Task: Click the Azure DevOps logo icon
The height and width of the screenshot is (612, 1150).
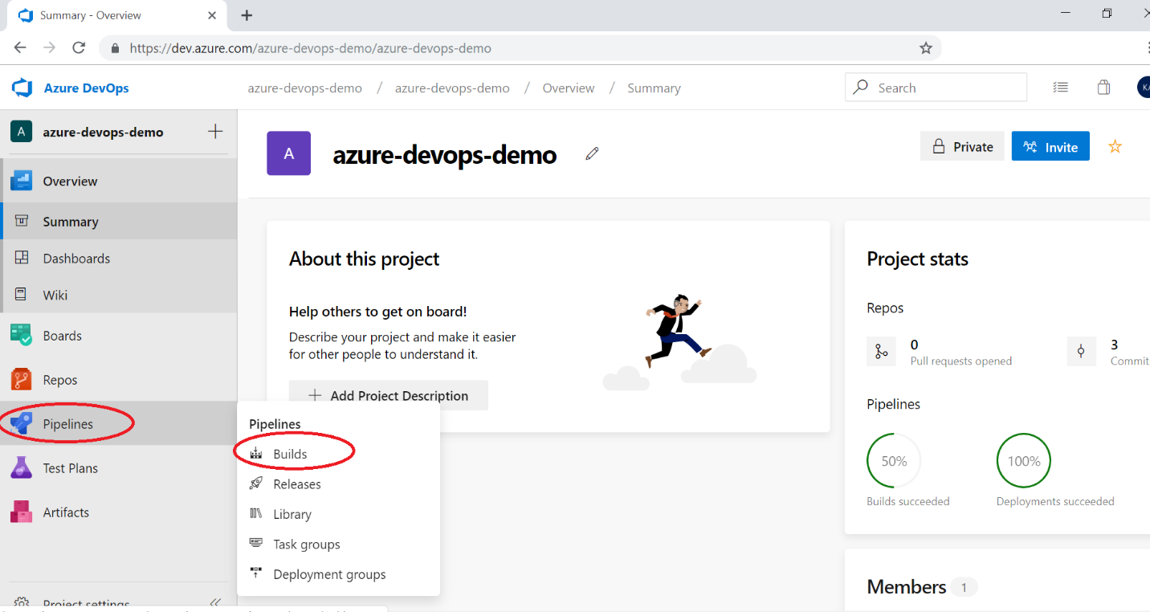Action: click(22, 88)
